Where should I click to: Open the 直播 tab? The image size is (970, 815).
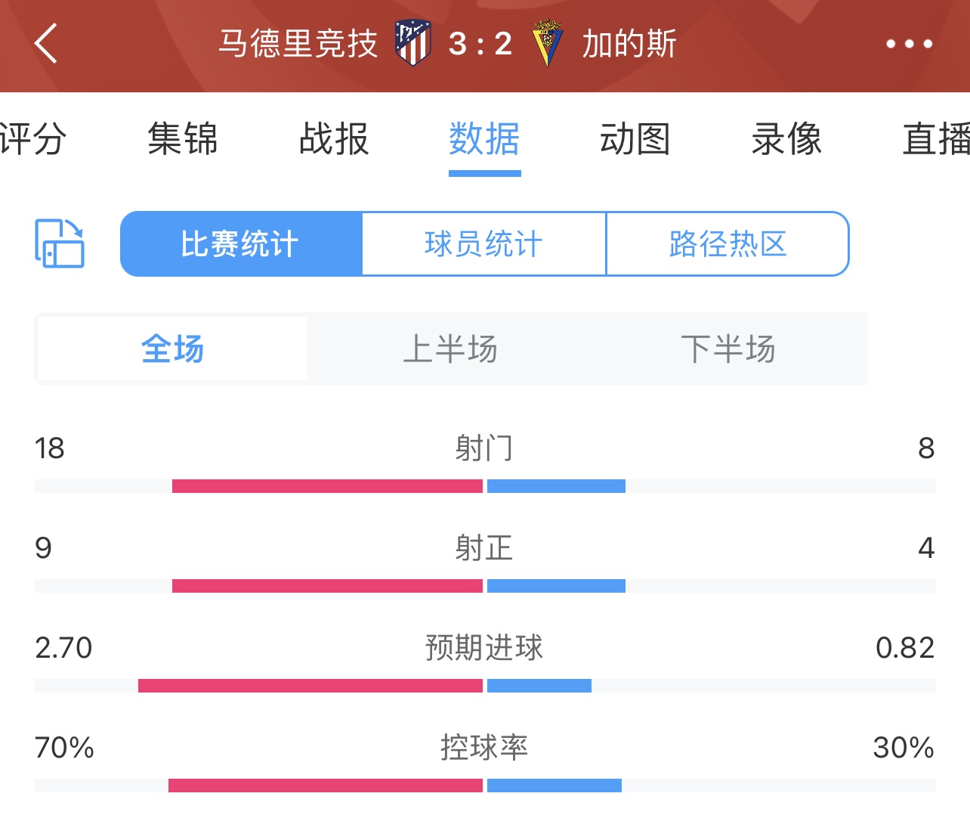click(x=936, y=139)
